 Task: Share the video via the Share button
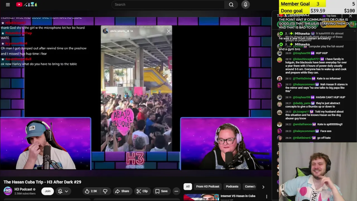pos(122,191)
